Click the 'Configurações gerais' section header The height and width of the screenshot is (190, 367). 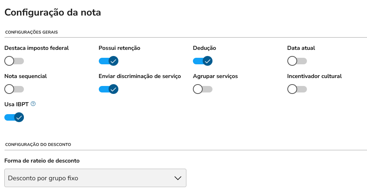pos(31,32)
